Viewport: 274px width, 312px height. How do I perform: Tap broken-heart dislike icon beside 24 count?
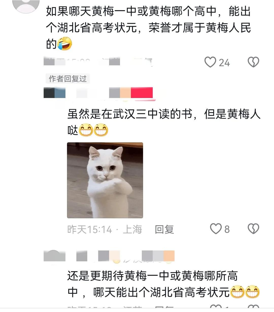click(x=253, y=62)
